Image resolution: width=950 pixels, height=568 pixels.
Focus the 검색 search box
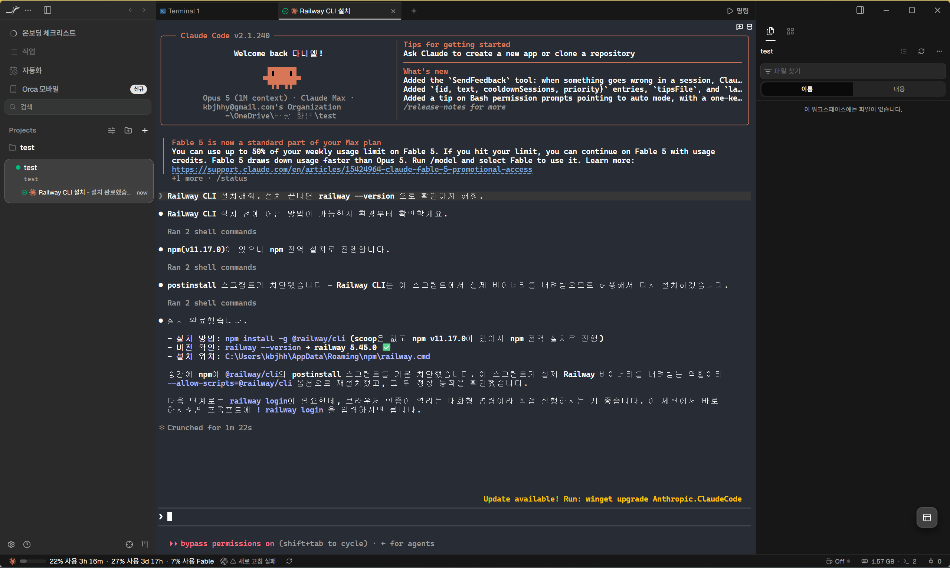(x=78, y=107)
